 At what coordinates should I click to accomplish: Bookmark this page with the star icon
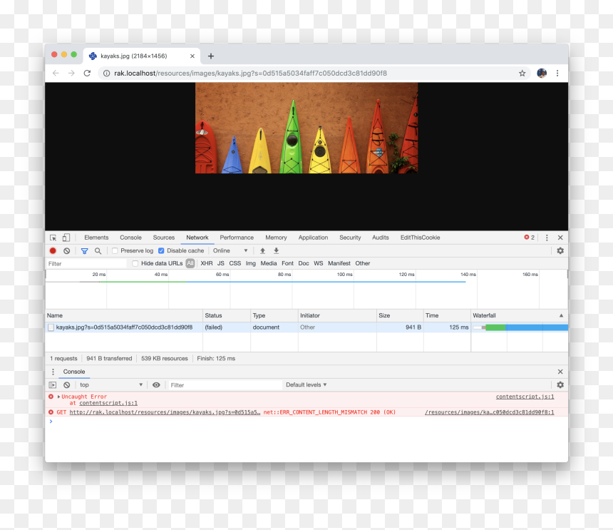pyautogui.click(x=522, y=73)
